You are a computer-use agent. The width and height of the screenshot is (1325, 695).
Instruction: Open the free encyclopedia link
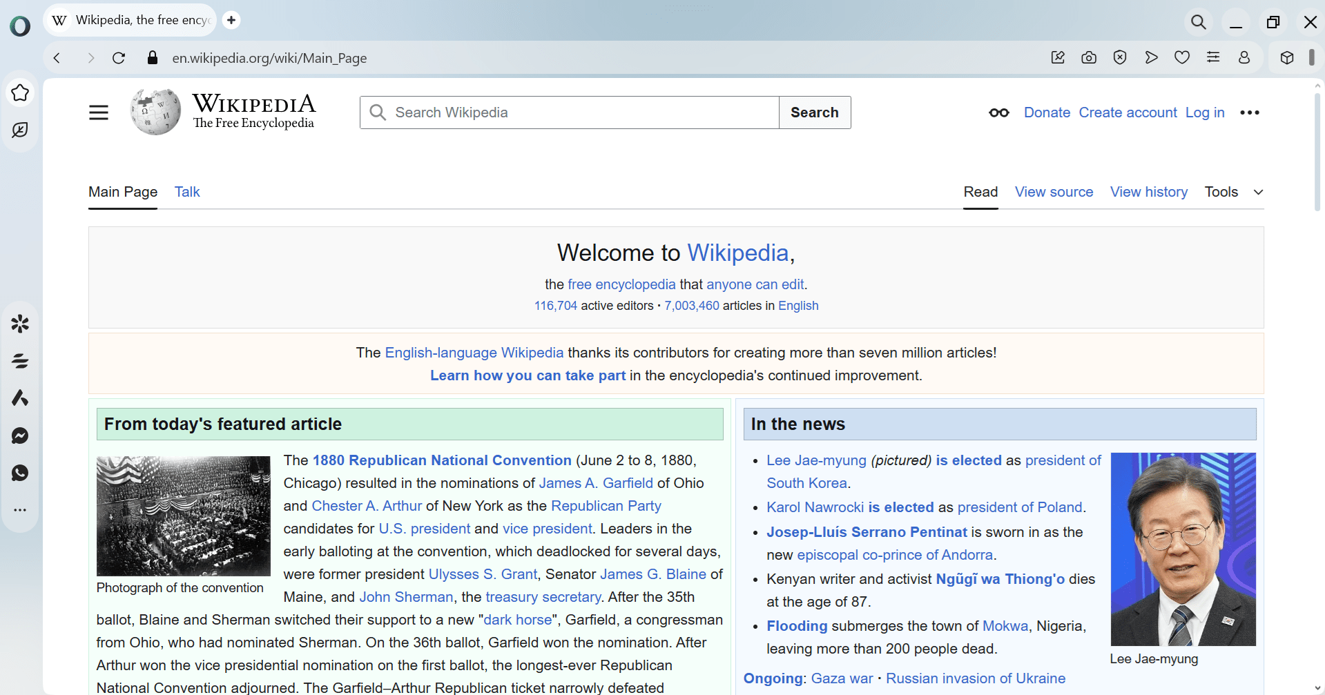click(621, 284)
